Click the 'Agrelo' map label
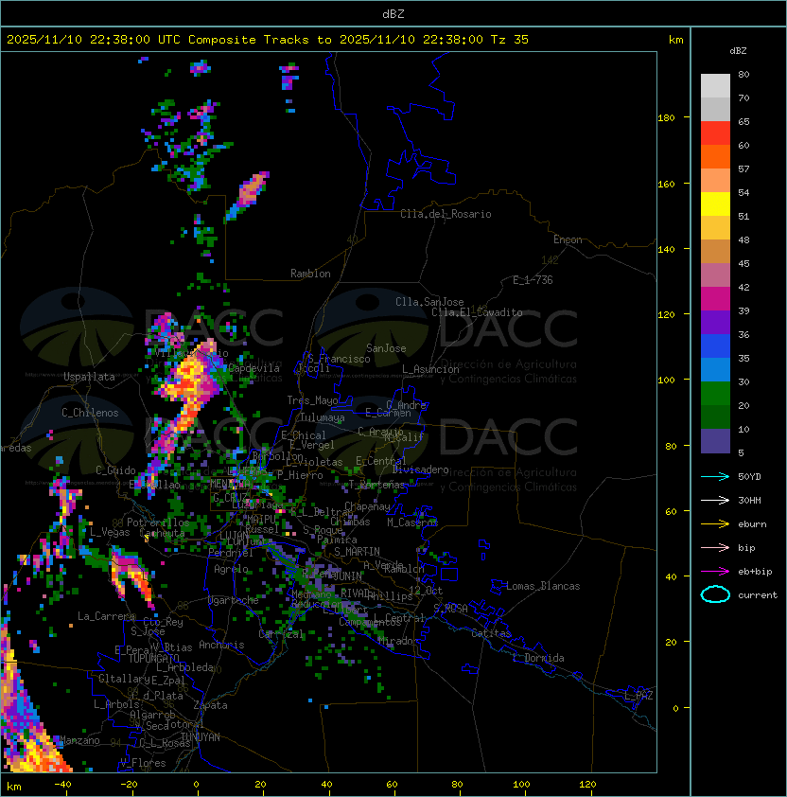The image size is (787, 797). [231, 569]
